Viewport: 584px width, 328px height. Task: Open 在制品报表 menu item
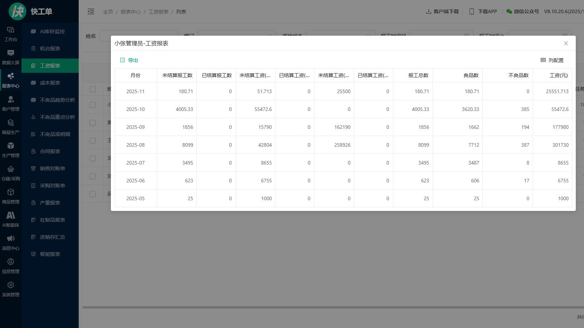50,220
